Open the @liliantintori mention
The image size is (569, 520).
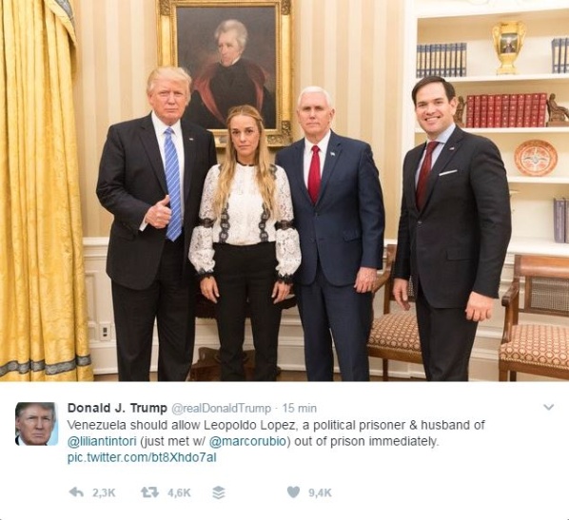click(x=102, y=442)
